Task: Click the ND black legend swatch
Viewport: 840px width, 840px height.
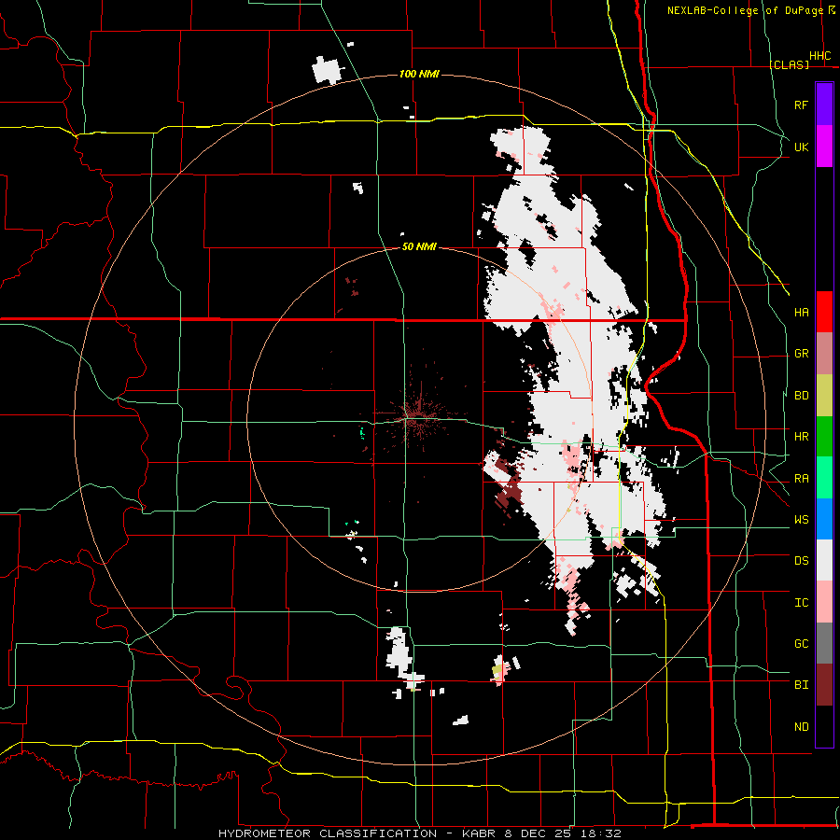Action: click(x=824, y=726)
